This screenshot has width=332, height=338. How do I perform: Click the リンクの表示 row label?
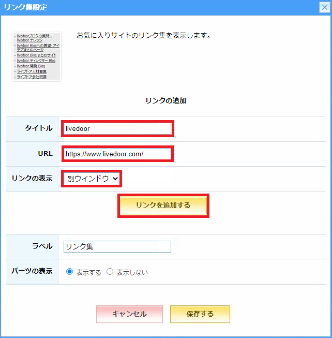pyautogui.click(x=32, y=178)
